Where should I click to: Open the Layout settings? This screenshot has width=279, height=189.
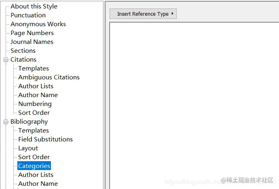(28, 148)
